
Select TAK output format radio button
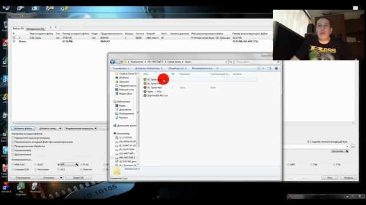pyautogui.click(x=311, y=165)
